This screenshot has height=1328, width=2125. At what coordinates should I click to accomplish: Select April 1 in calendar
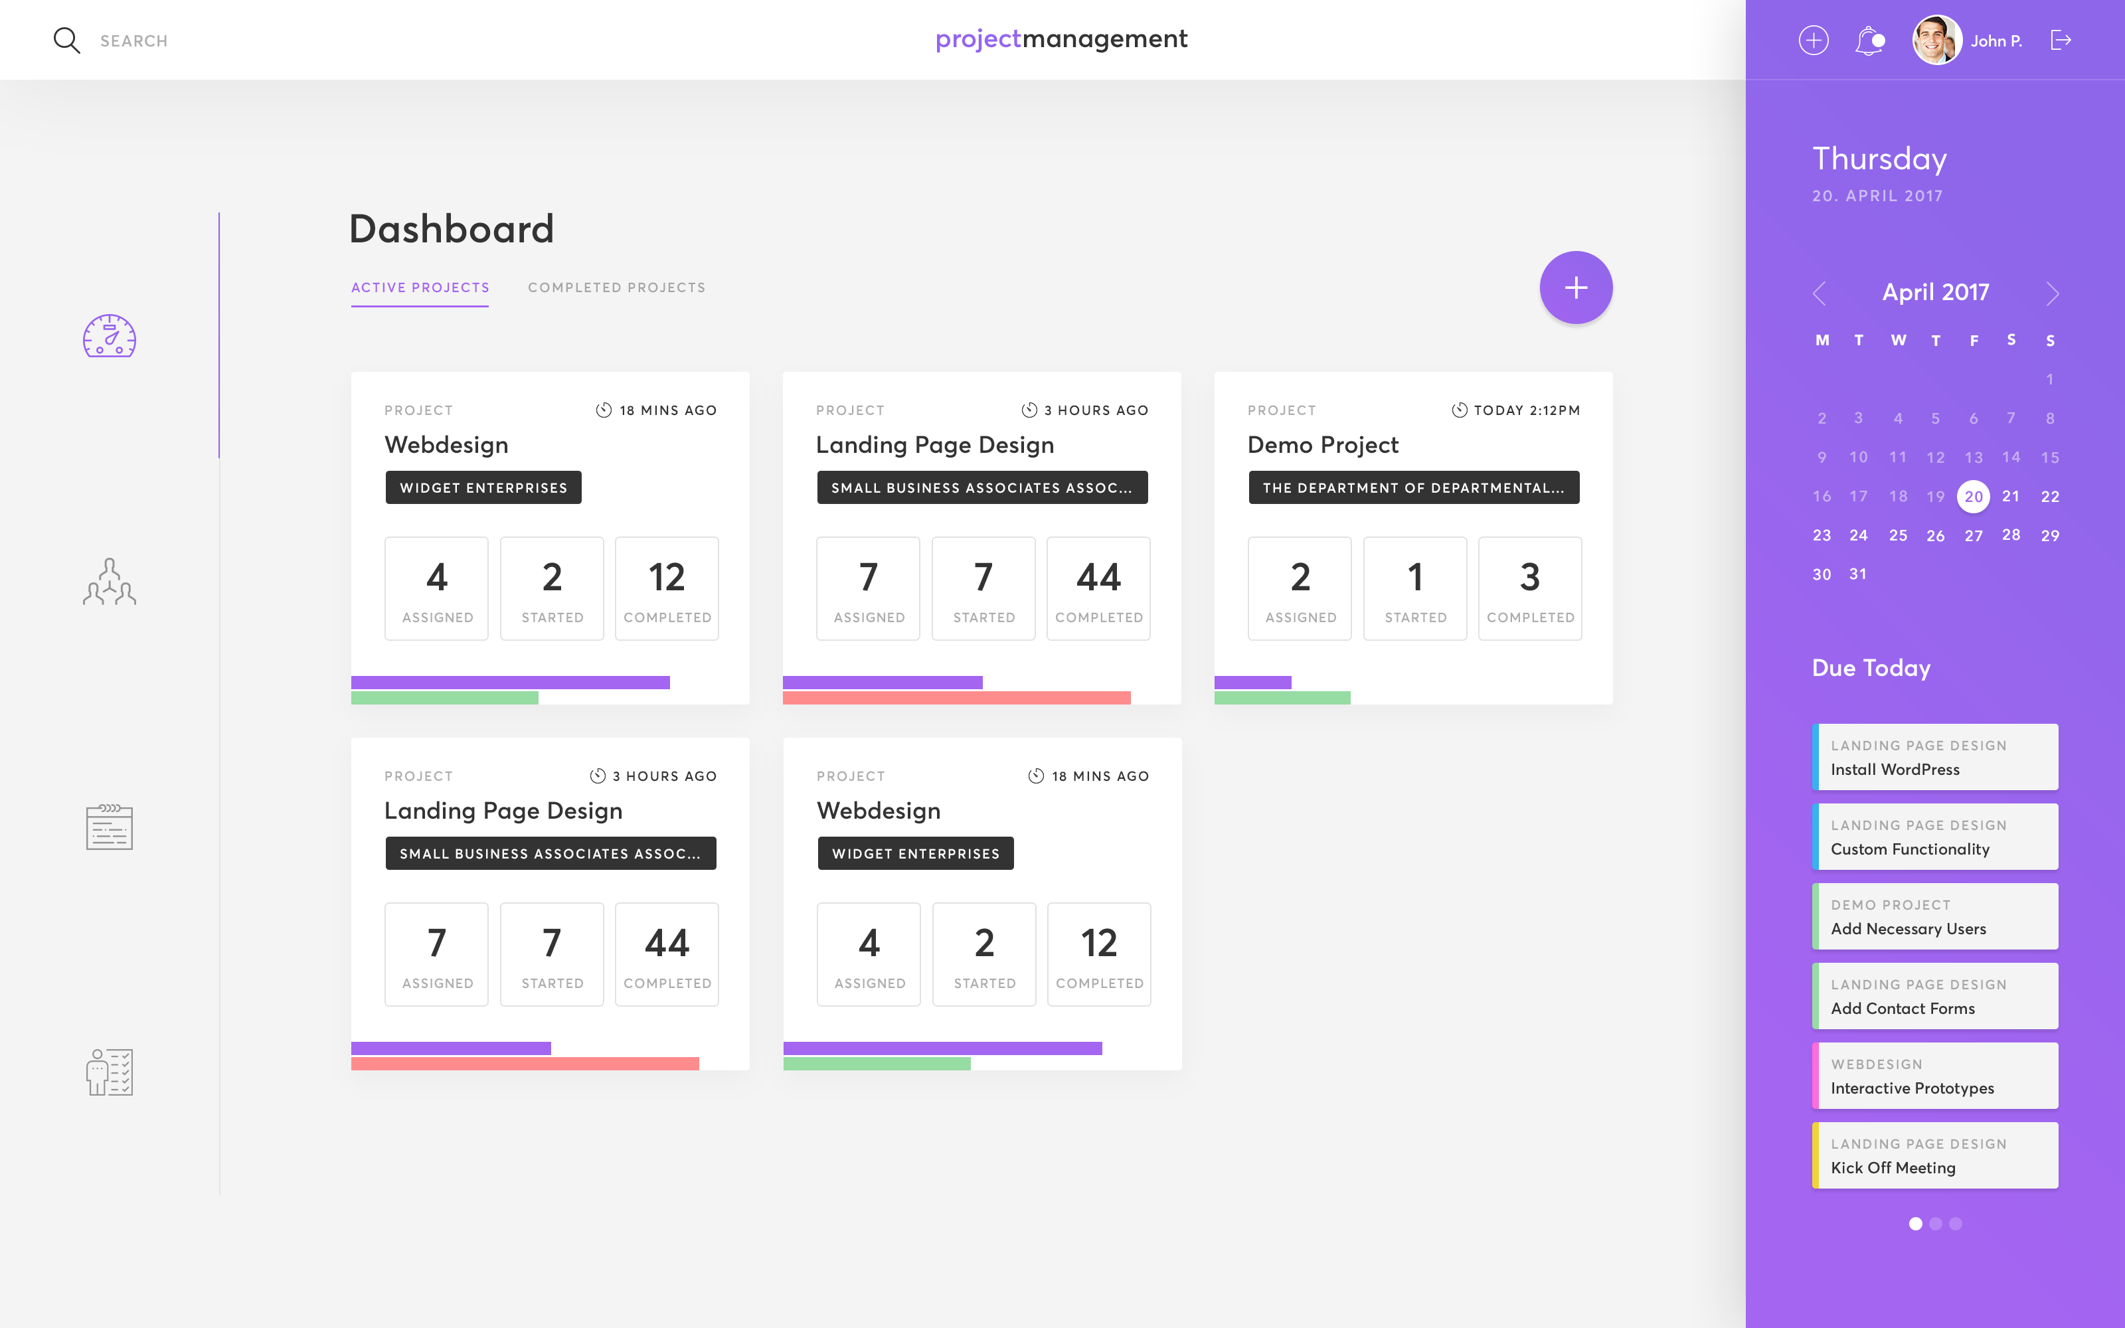point(2049,379)
